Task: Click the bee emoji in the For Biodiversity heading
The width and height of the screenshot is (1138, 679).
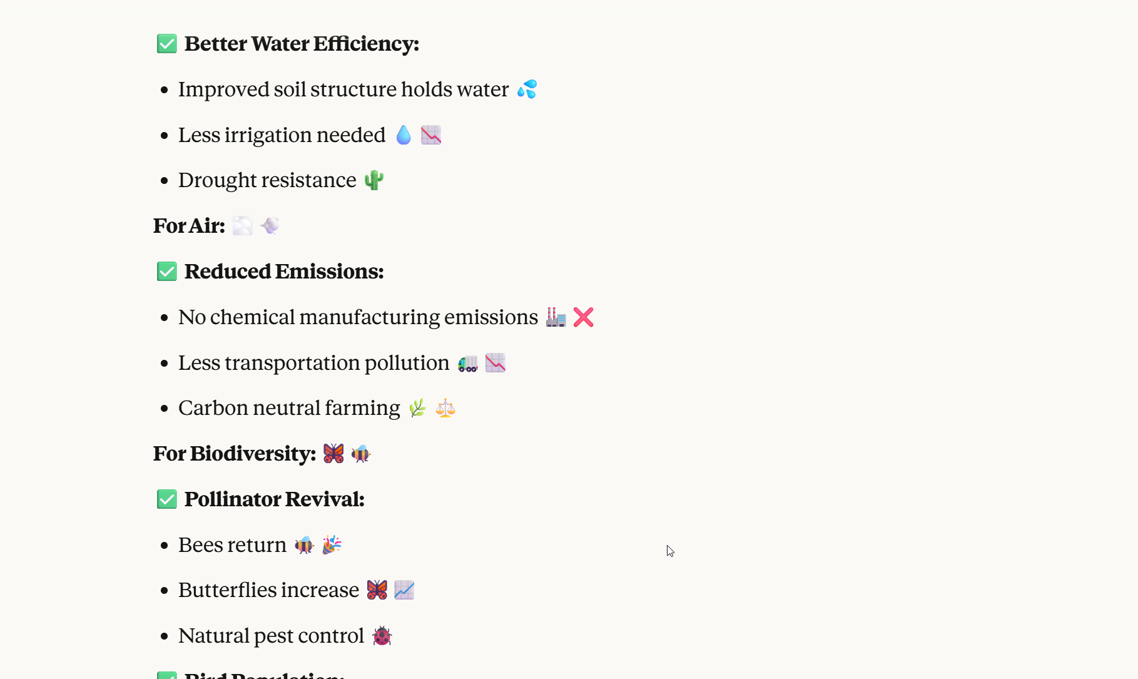Action: point(361,454)
